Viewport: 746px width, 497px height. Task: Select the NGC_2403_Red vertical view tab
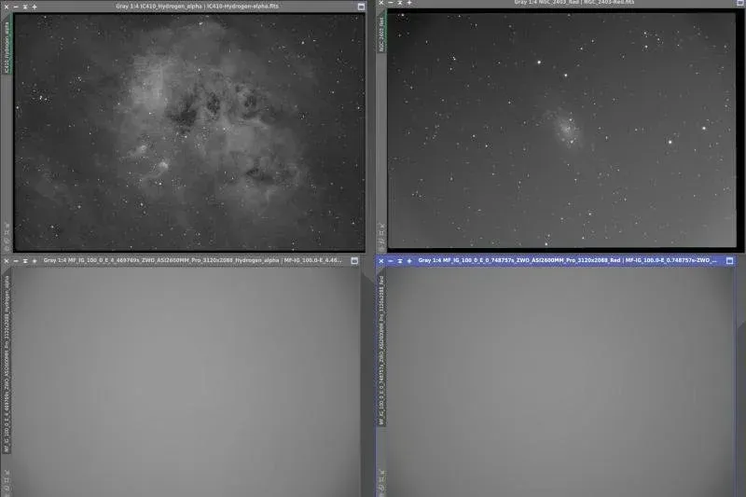pyautogui.click(x=381, y=34)
